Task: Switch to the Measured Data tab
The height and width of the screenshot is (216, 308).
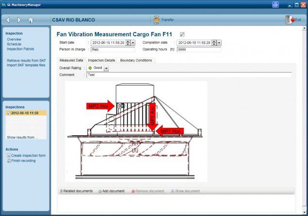Action: [71, 60]
